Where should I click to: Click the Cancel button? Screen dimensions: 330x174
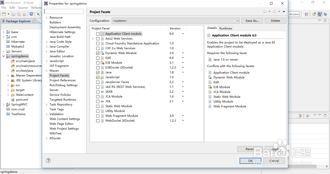274,161
